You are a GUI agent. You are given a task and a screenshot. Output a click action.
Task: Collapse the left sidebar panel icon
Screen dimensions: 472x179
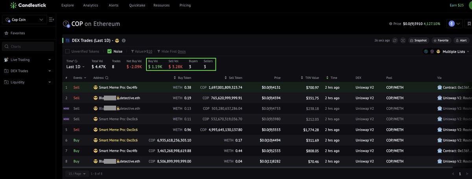click(52, 20)
